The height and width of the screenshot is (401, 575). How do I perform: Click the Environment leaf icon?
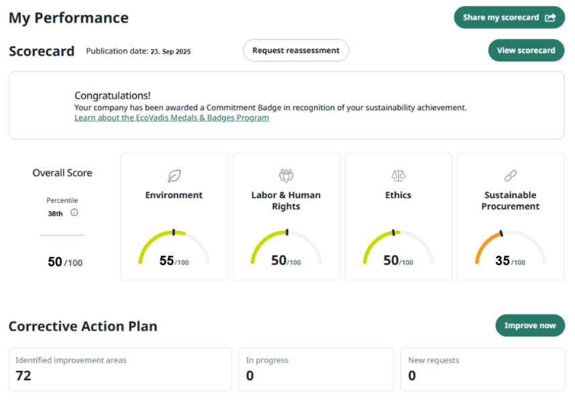click(174, 176)
